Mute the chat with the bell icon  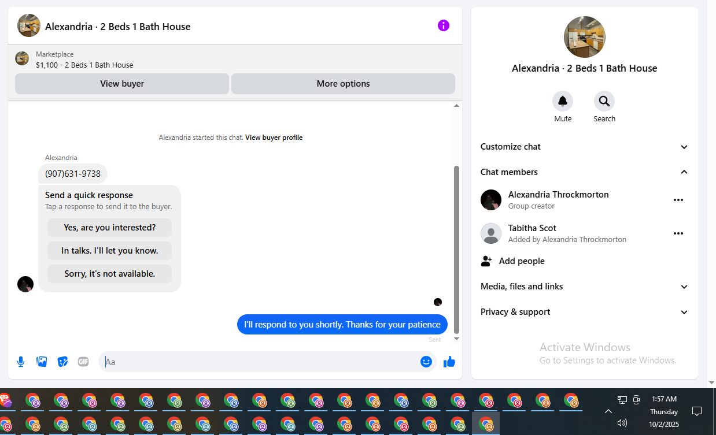(x=563, y=102)
